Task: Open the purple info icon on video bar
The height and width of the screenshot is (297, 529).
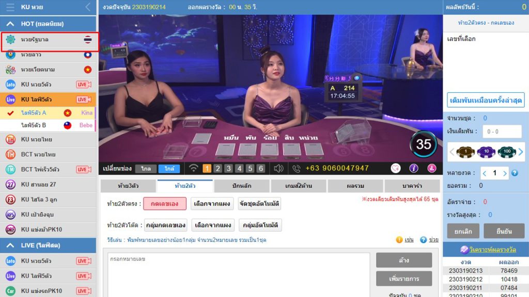Action: (x=414, y=169)
